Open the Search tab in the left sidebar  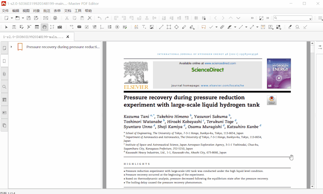tap(4, 87)
